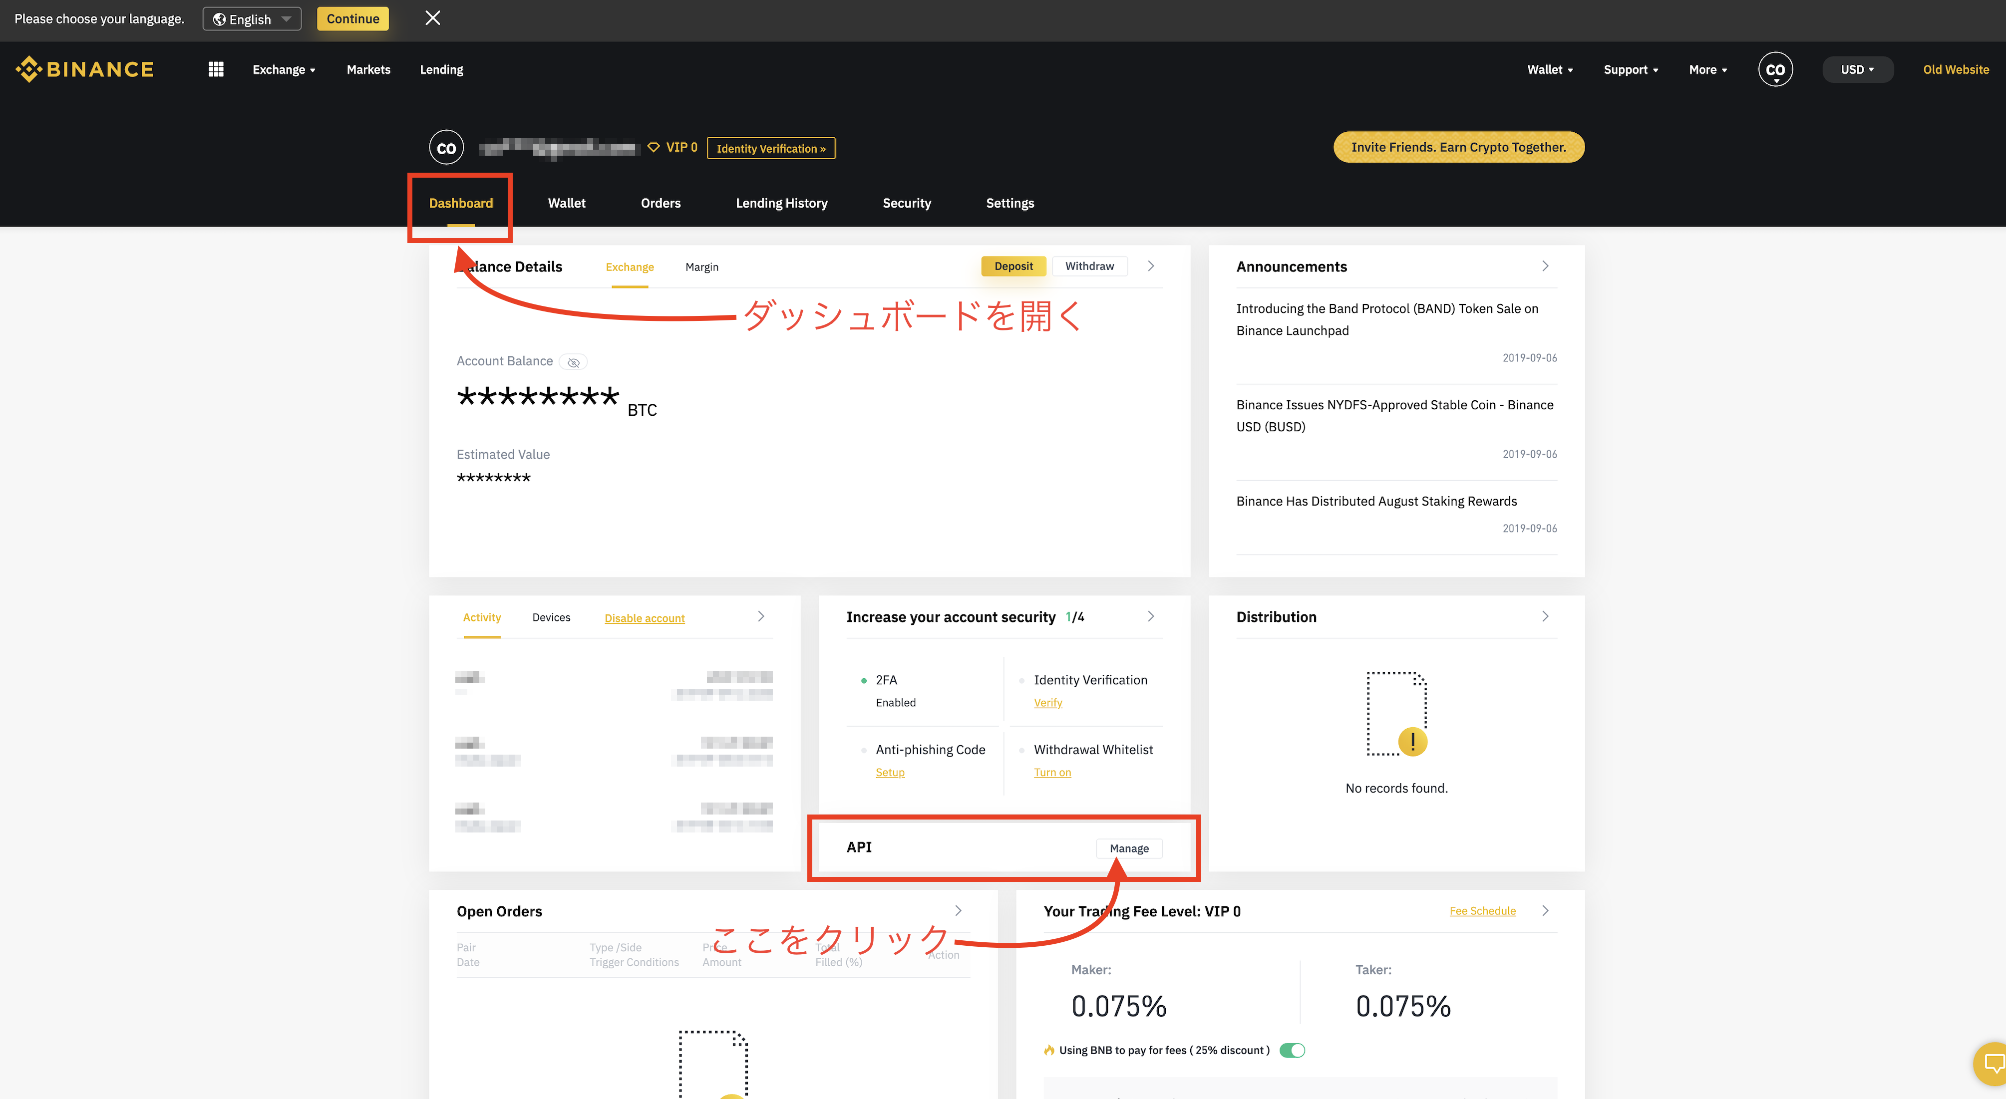Select the Activity tab

click(481, 617)
